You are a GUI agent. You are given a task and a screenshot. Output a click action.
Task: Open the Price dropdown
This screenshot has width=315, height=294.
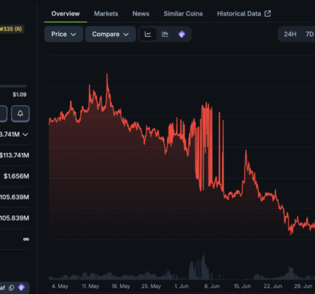click(x=63, y=34)
